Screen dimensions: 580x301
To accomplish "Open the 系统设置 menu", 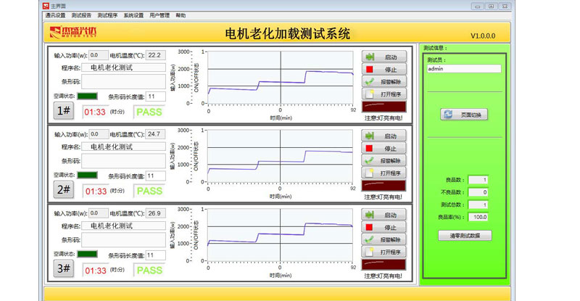I will coord(133,15).
